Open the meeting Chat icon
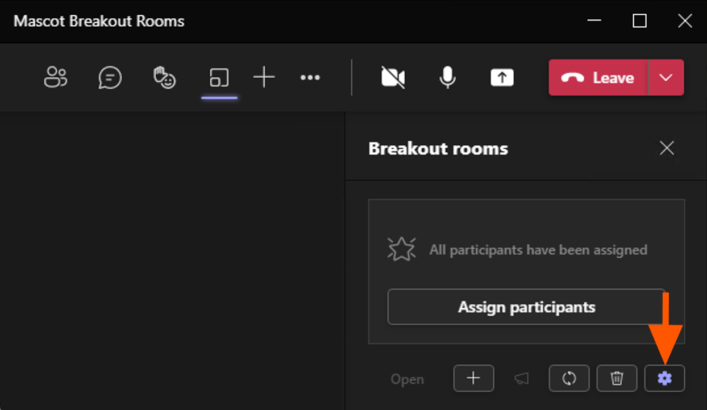Screen dimensions: 707x410 (x=110, y=77)
